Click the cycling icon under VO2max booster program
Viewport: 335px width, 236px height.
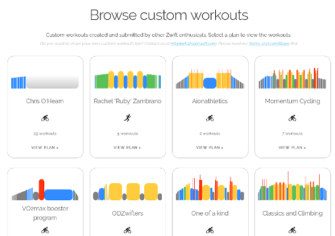click(x=45, y=230)
